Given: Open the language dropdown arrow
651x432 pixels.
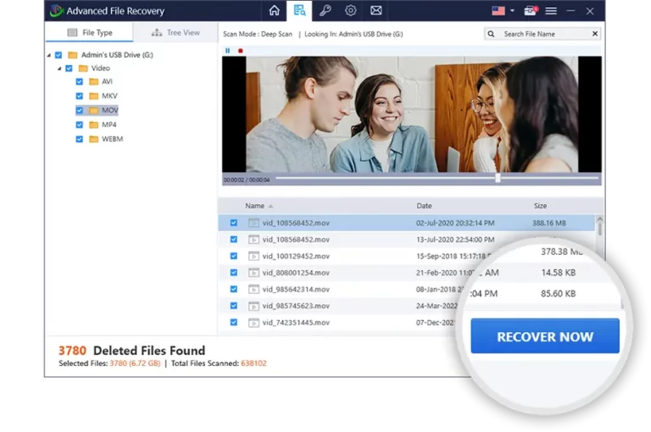Looking at the screenshot, I should [x=512, y=11].
